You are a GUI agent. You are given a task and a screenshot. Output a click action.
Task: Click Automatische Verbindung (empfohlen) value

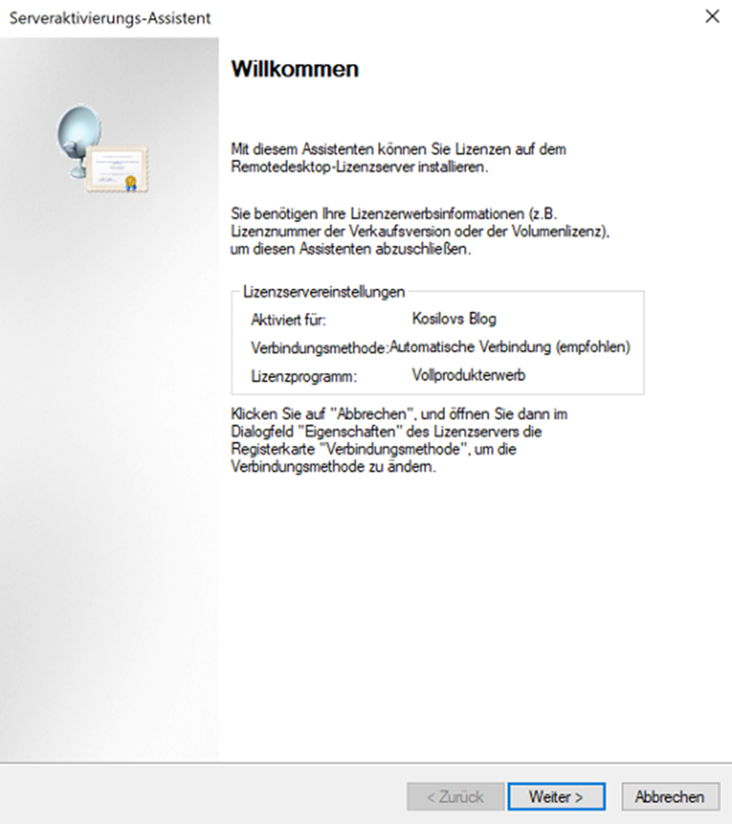(x=510, y=347)
